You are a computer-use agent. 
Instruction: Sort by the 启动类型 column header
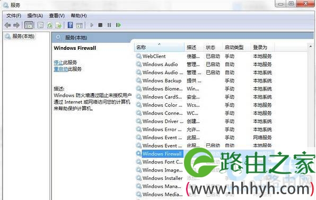pos(236,47)
